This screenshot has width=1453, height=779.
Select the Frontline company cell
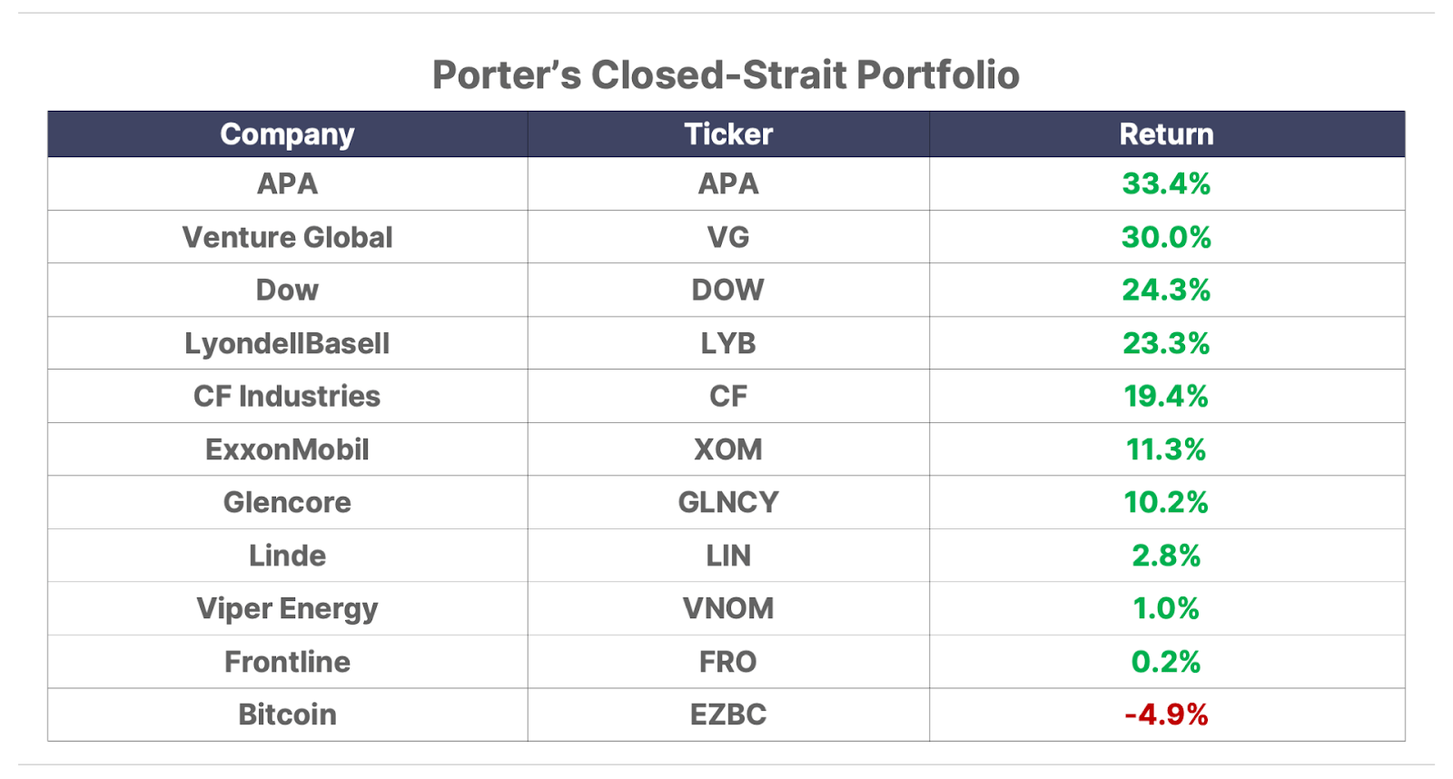(x=287, y=662)
